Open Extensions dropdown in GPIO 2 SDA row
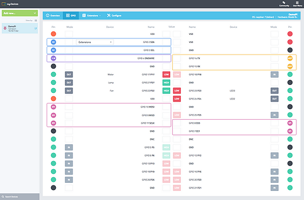This screenshot has height=200, width=304. click(95, 42)
